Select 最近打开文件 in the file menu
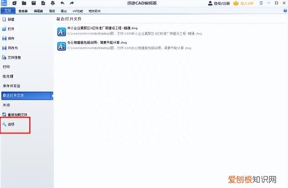 pyautogui.click(x=27, y=96)
